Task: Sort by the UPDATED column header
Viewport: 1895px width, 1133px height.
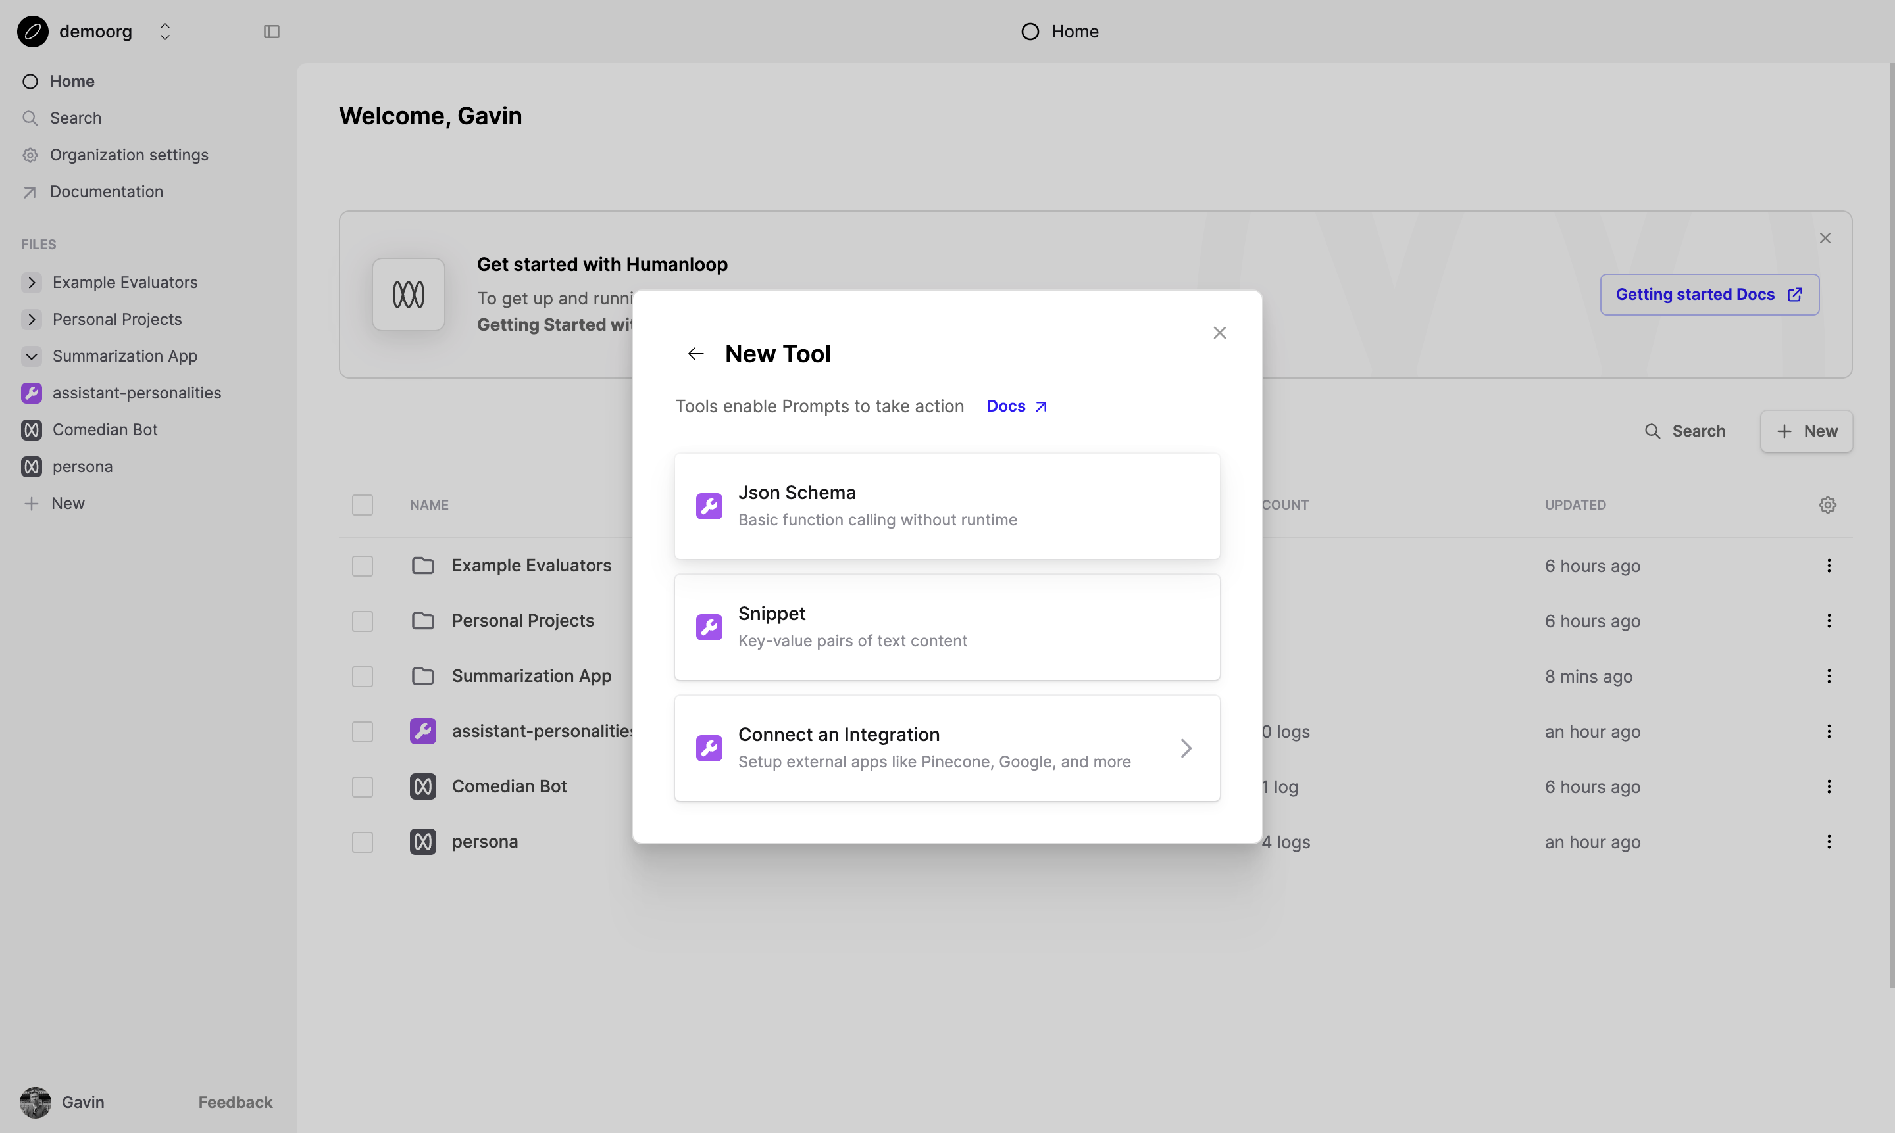Action: point(1575,504)
